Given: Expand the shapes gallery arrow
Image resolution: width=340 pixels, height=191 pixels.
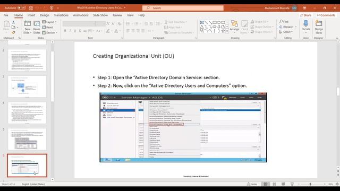Looking at the screenshot, I should [x=227, y=31].
